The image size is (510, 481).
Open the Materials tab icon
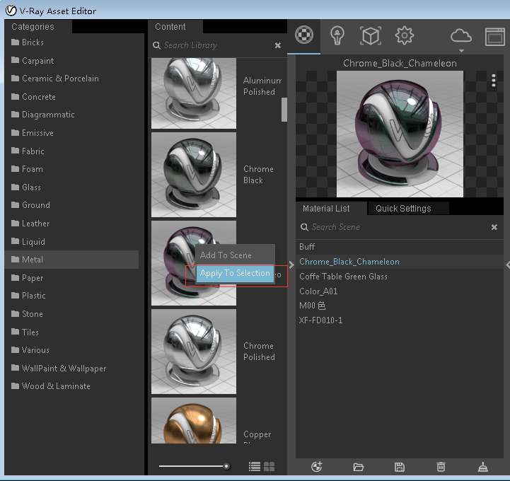pos(304,35)
